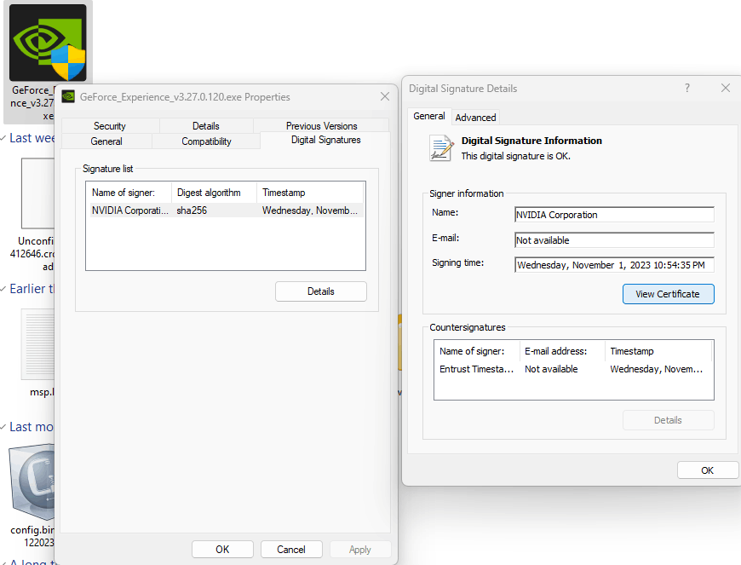Screen dimensions: 741x565
Task: Switch to Previous Versions tab
Action: click(321, 126)
